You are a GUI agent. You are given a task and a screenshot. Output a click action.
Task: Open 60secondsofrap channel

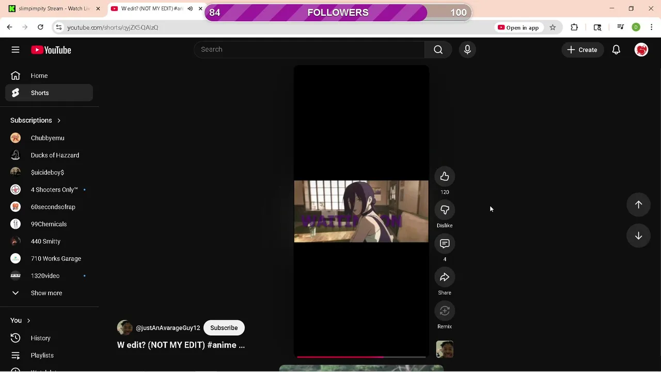(x=49, y=207)
